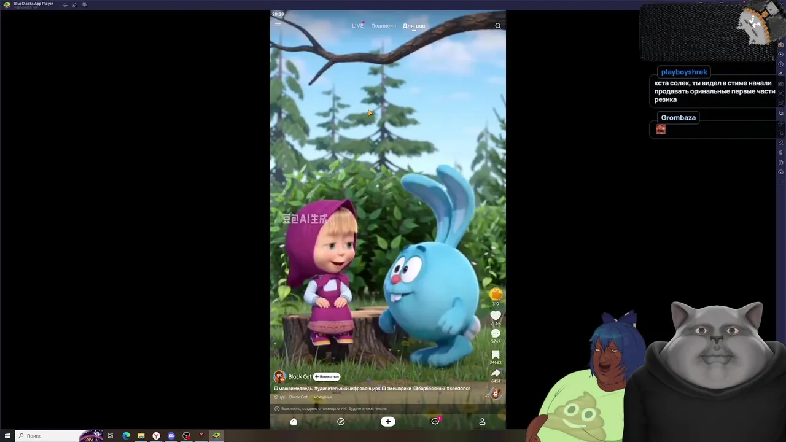This screenshot has width=786, height=442.
Task: Open comments bubble showing 5742
Action: pyautogui.click(x=496, y=334)
